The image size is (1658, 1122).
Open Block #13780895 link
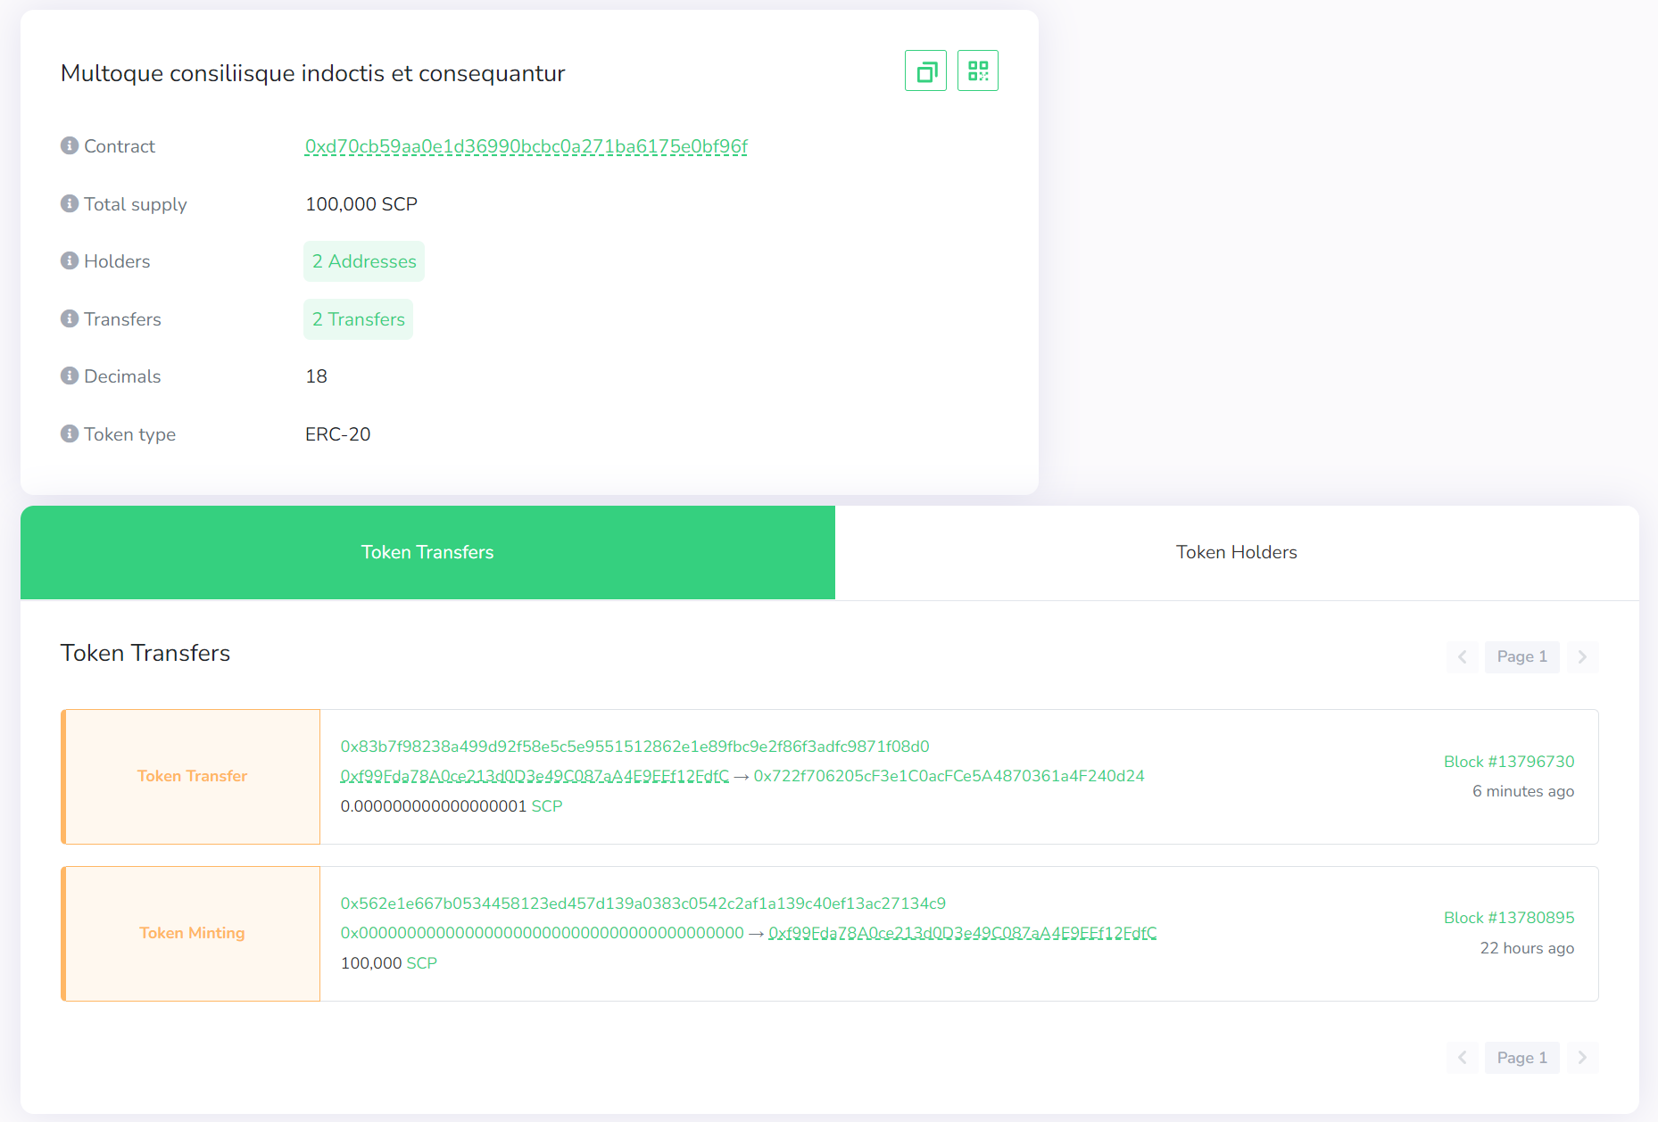[1509, 918]
